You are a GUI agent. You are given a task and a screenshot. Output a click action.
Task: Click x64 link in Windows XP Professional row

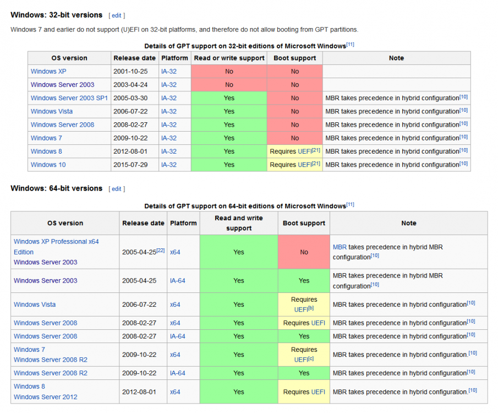click(x=175, y=252)
